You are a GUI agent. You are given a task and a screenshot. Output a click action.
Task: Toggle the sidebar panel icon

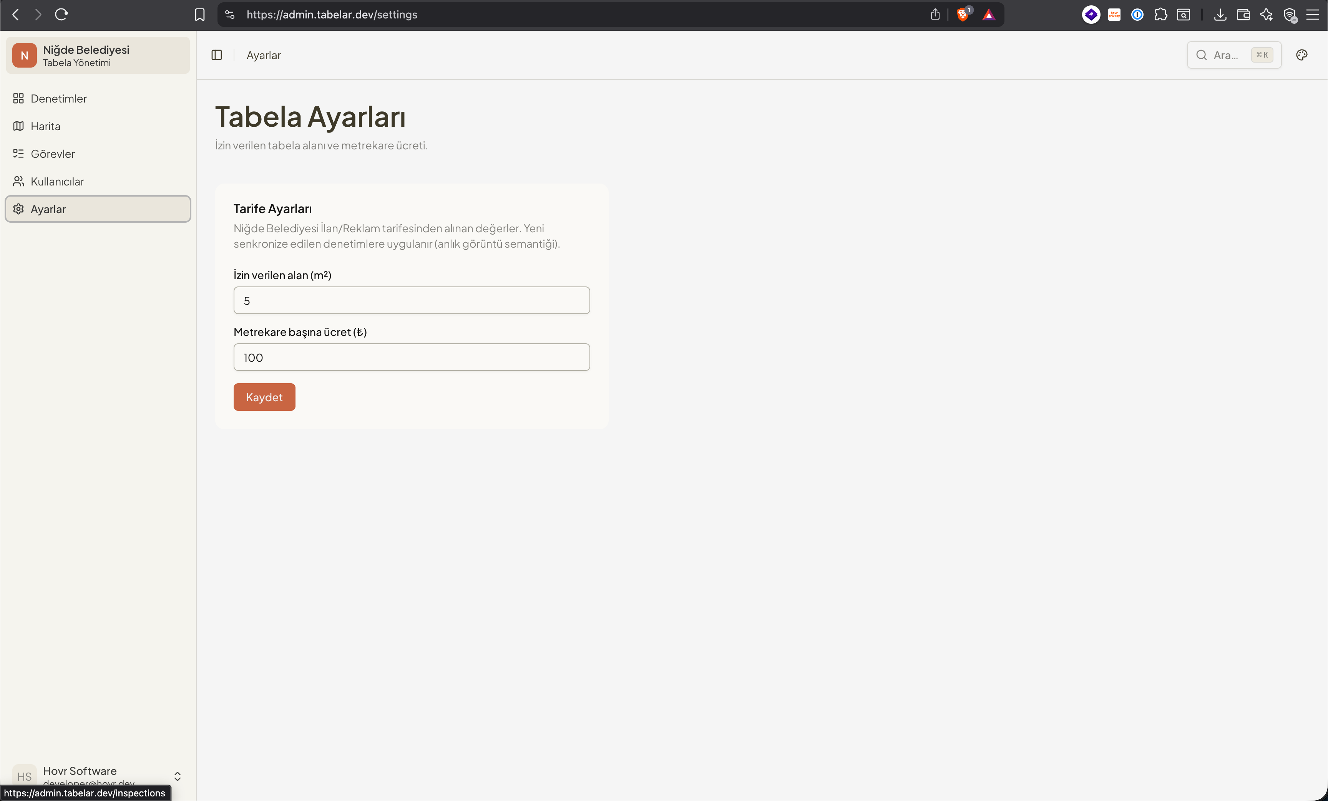217,55
